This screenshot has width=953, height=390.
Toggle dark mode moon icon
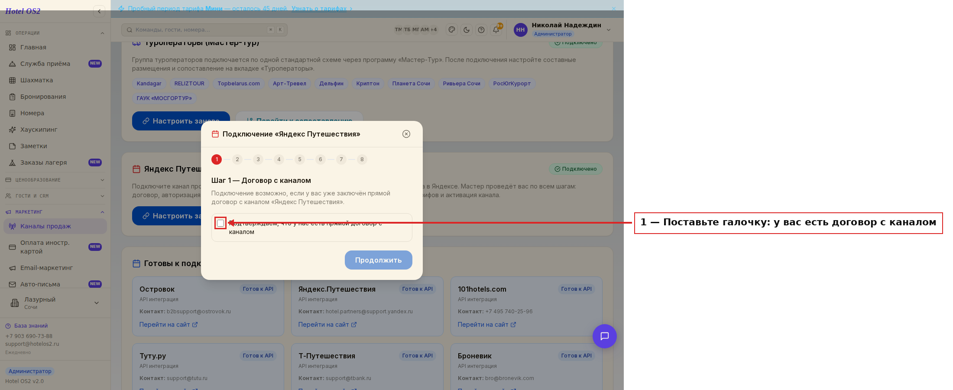click(467, 29)
